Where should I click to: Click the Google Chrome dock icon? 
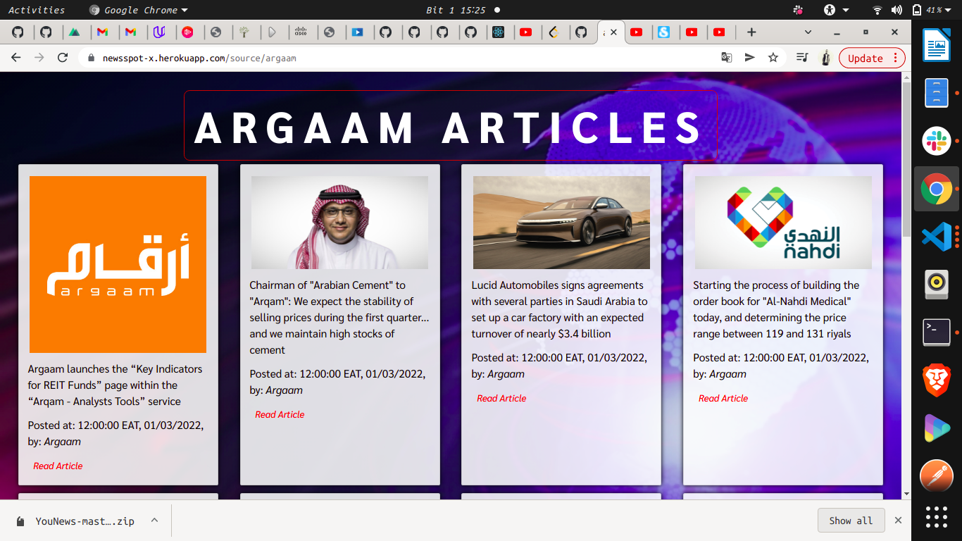pos(937,189)
